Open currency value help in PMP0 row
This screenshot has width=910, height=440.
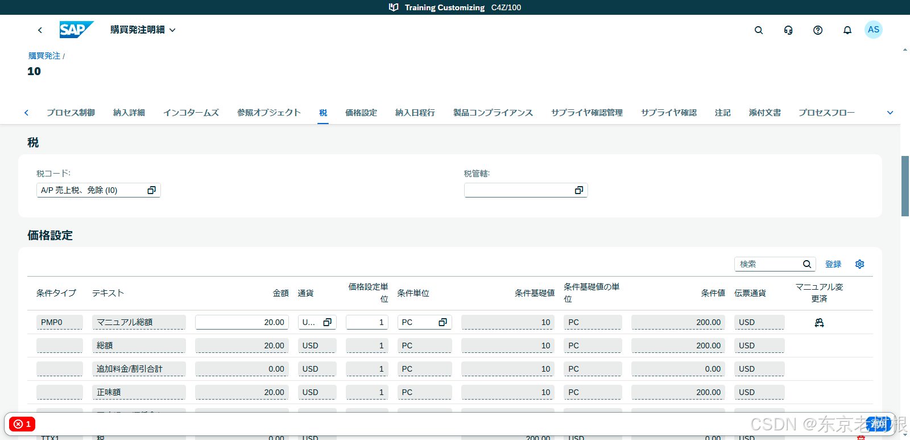pos(328,322)
